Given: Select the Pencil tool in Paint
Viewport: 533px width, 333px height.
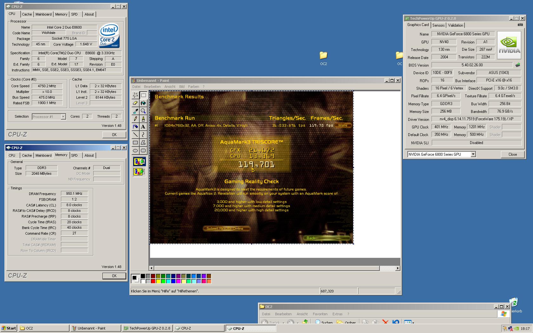Looking at the screenshot, I should coord(135,119).
